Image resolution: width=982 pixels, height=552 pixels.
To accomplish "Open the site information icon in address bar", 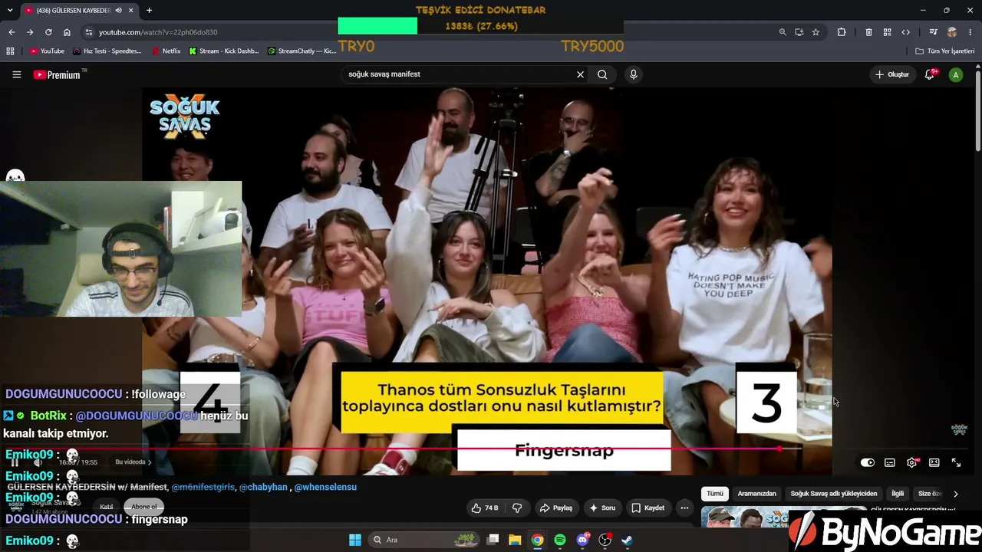I will point(89,32).
